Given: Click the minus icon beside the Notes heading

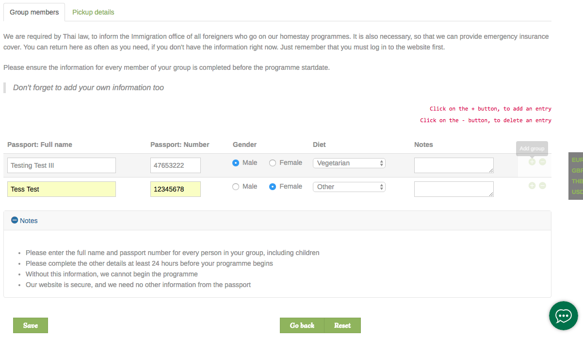Looking at the screenshot, I should pyautogui.click(x=15, y=220).
